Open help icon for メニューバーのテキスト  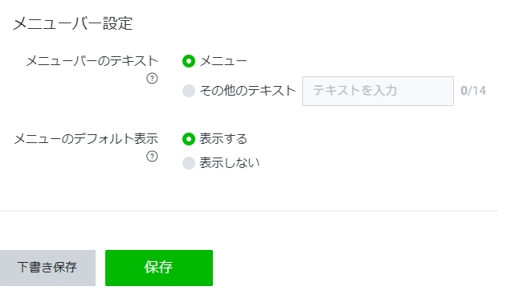tap(152, 79)
